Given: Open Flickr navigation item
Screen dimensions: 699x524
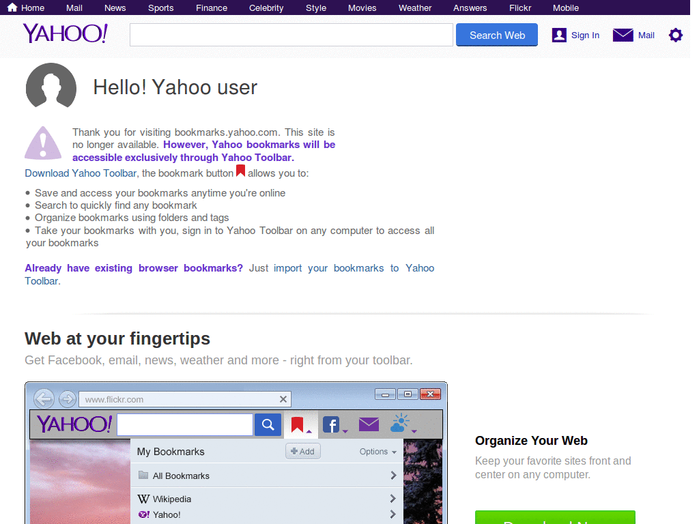Looking at the screenshot, I should (x=519, y=8).
